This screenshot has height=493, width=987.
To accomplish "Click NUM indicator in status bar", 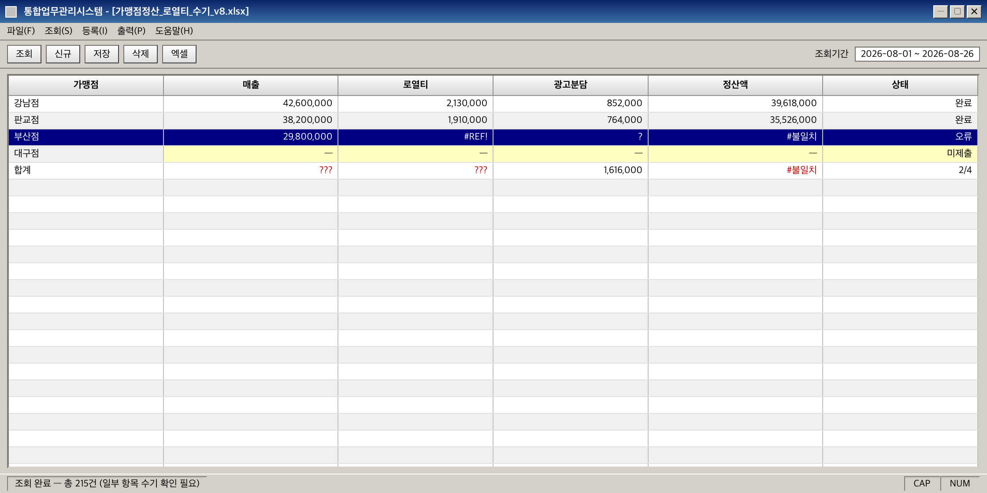I will point(960,483).
